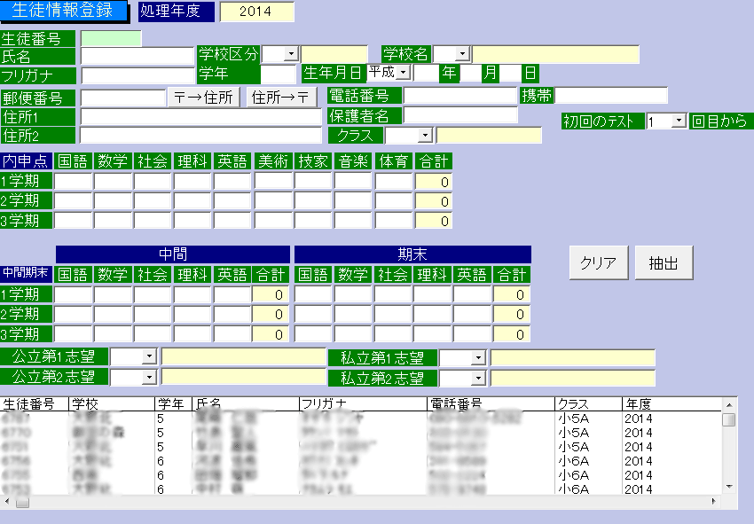Viewport: 754px width, 524px height.
Task: Select the 住所1 text field
Action: [x=200, y=116]
